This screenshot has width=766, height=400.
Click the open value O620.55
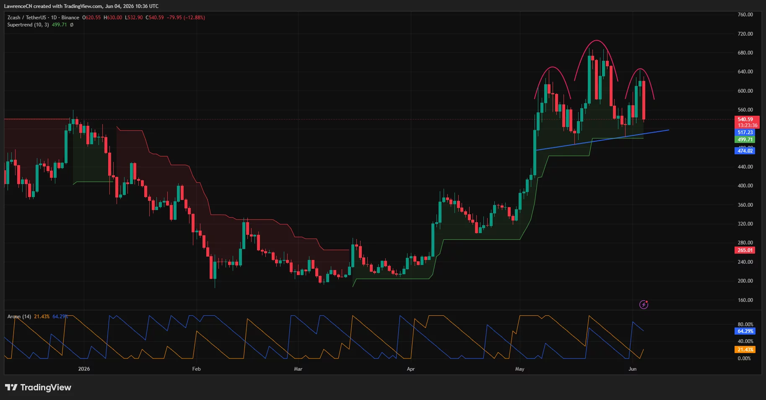coord(91,18)
